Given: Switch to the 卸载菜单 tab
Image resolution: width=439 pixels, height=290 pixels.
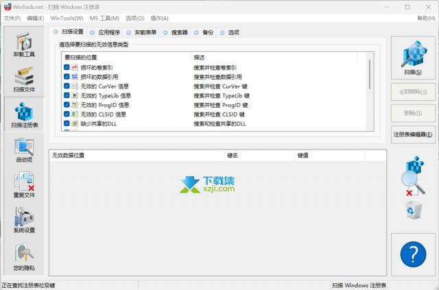Looking at the screenshot, I should [141, 32].
